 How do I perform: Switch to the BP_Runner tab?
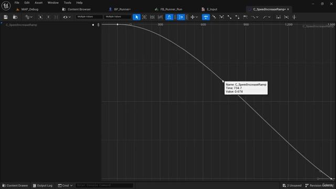tap(122, 9)
